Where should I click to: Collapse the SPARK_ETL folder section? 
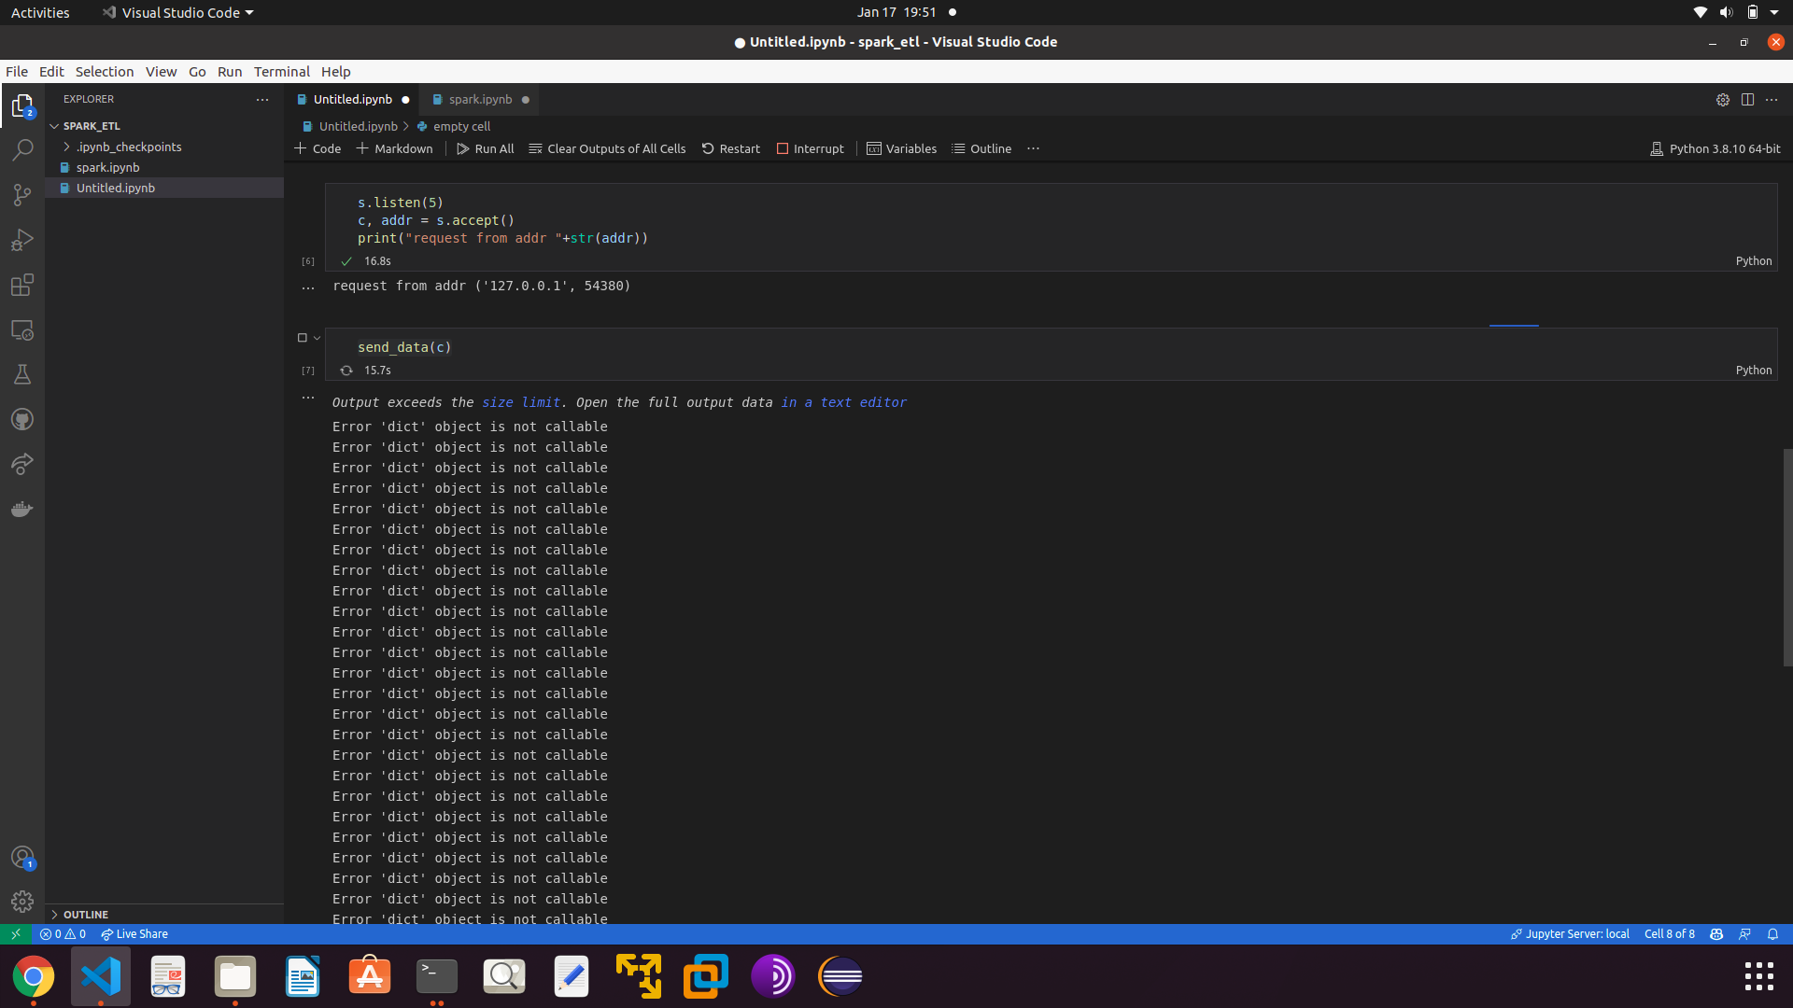(x=92, y=126)
